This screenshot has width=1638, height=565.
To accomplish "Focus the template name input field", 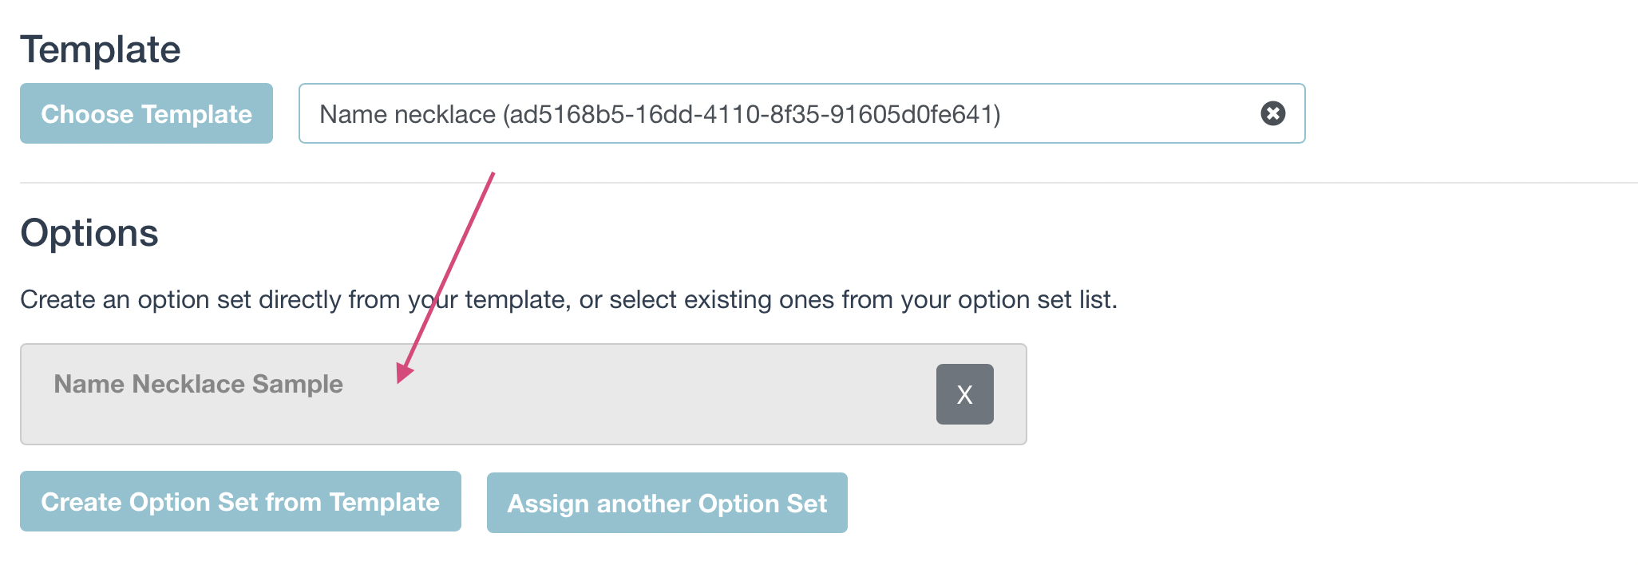I will tap(1118, 113).
